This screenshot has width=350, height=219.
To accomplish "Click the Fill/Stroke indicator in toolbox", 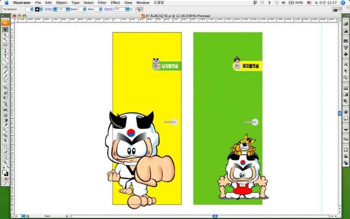I will [5, 172].
